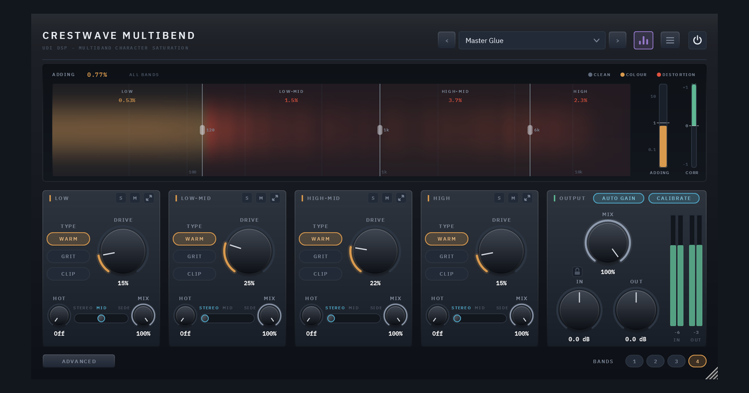The image size is (749, 393).
Task: Expand the HIGH-MID band panel icon
Action: [x=401, y=198]
